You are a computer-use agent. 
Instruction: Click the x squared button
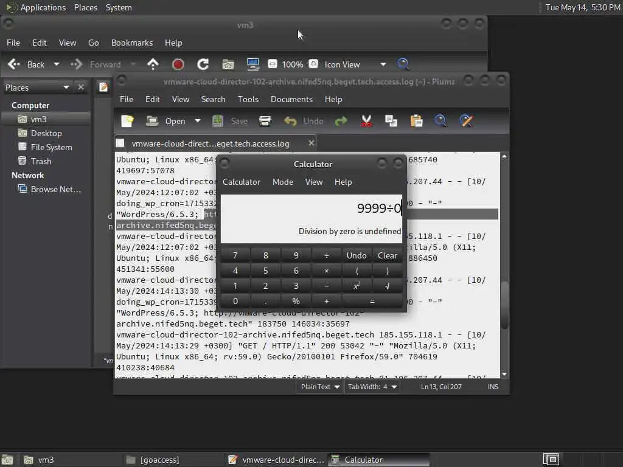pos(357,286)
